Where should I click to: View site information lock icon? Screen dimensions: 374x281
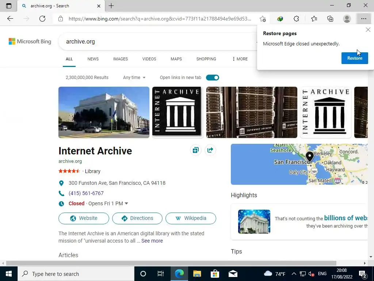click(61, 19)
